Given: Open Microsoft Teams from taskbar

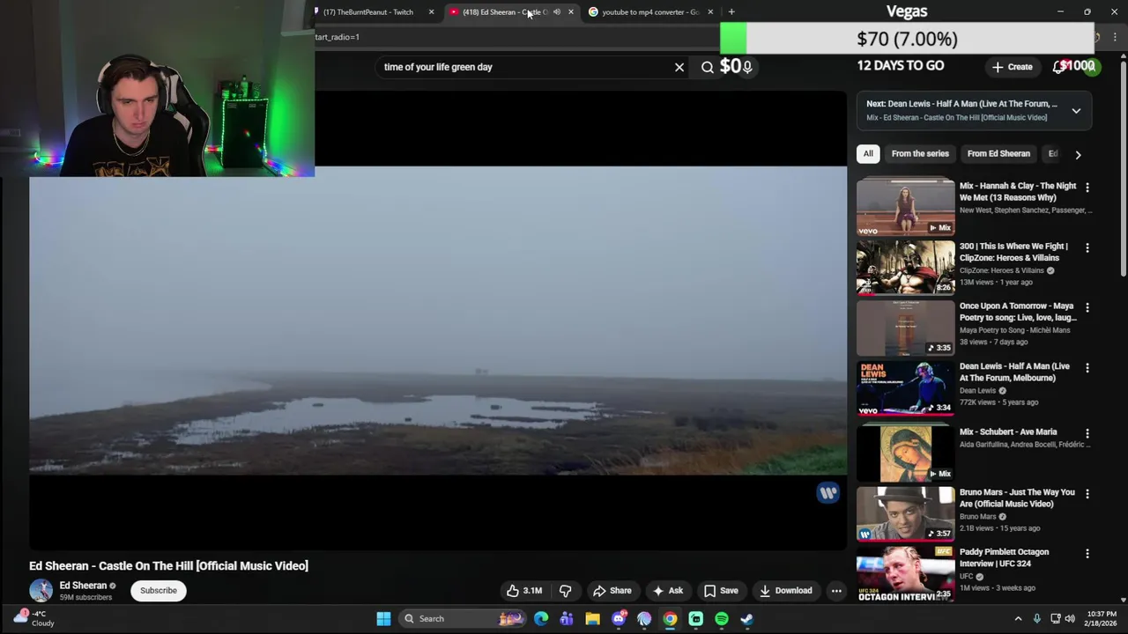Looking at the screenshot, I should click(567, 619).
